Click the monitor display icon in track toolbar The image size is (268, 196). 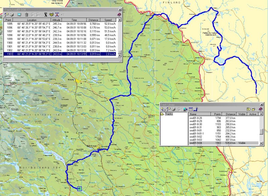pyautogui.click(x=19, y=15)
